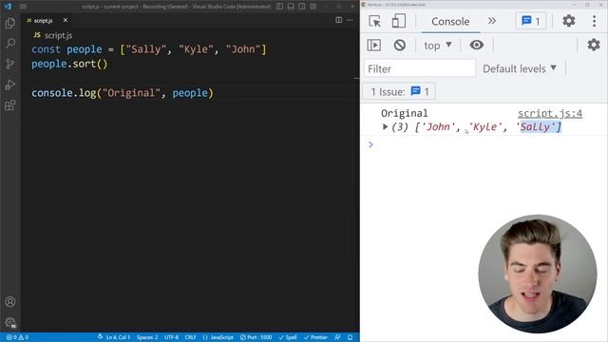Split the editor to the right
Screen dimensions: 608x342
pos(338,20)
